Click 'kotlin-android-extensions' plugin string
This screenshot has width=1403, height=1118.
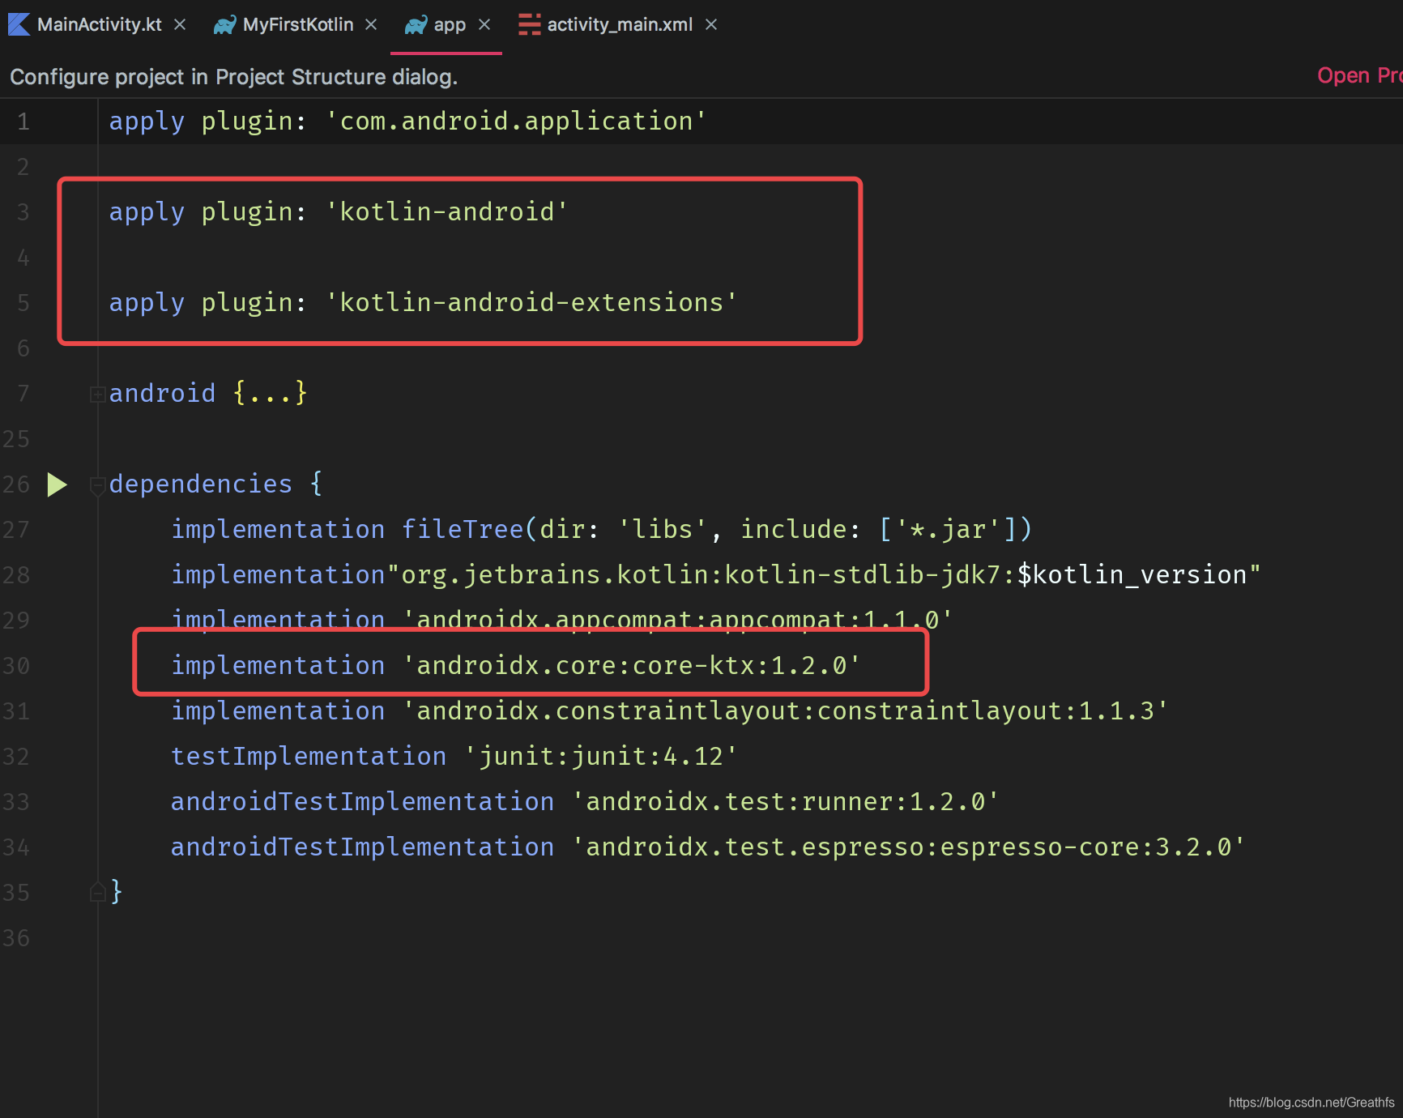tap(531, 302)
